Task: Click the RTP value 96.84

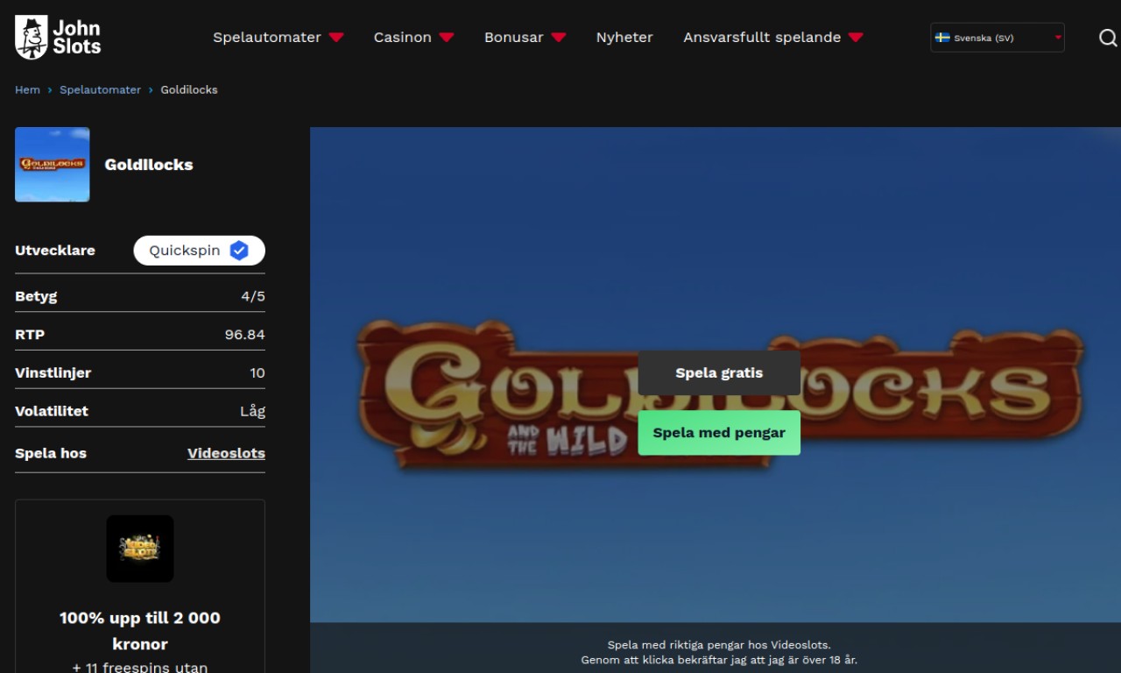Action: (245, 335)
